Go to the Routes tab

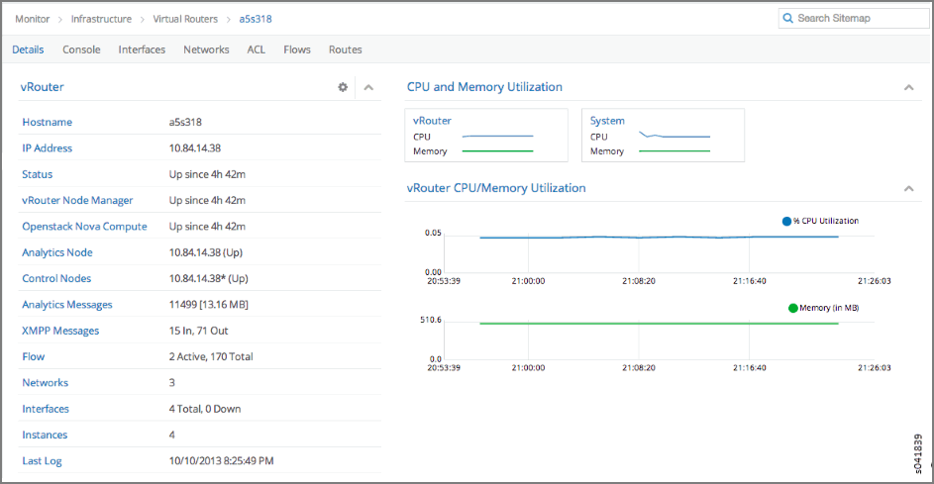346,49
